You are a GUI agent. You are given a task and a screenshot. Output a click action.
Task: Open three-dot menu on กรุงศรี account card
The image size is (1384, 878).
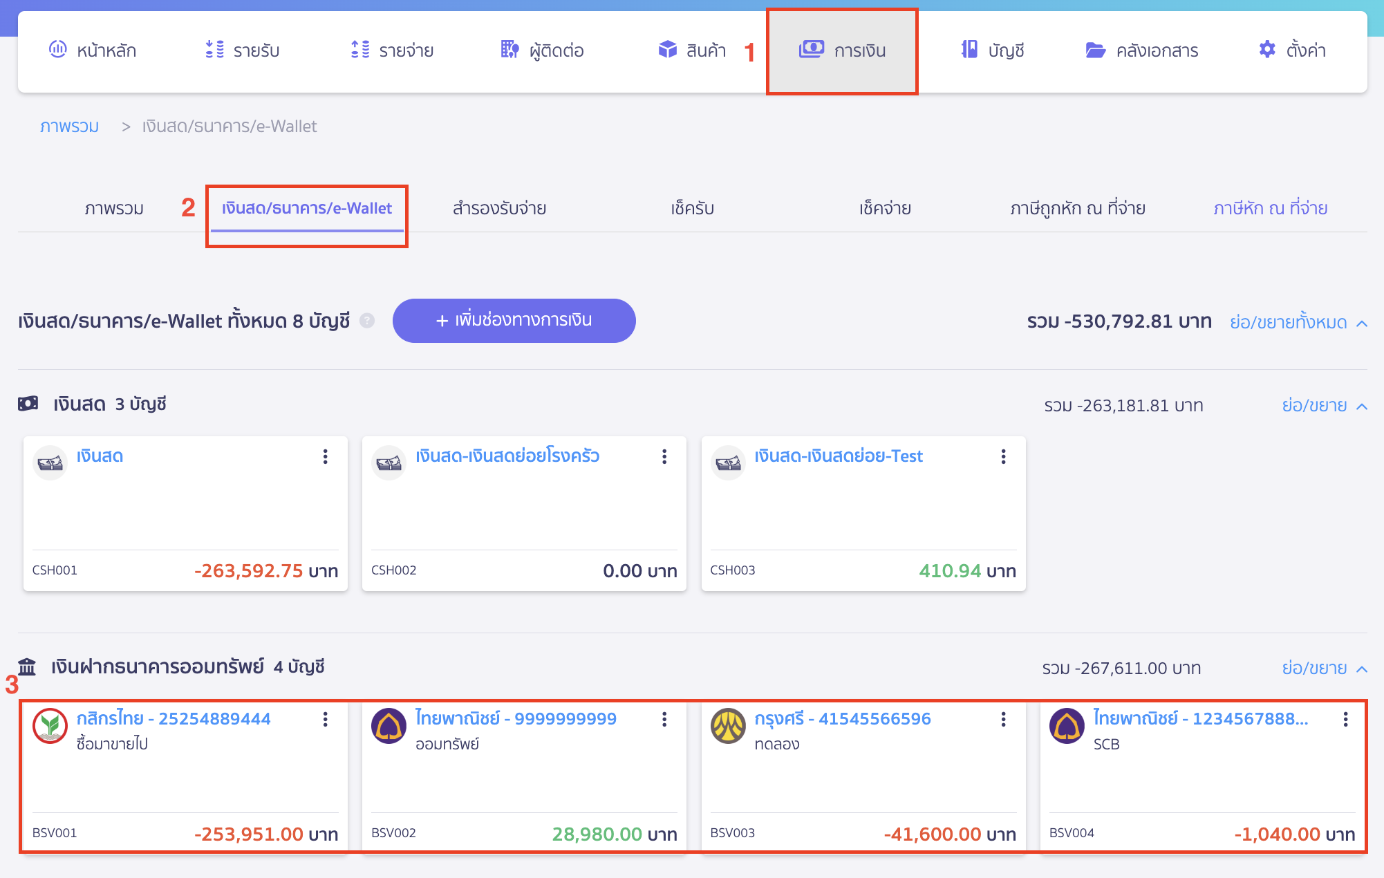1003,720
